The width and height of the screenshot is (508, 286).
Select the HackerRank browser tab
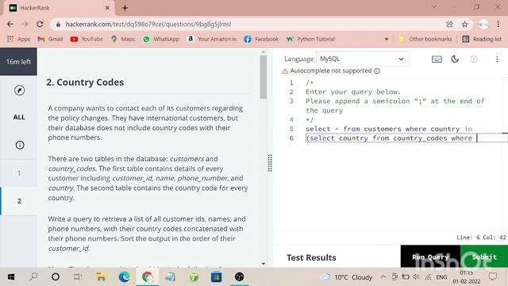pyautogui.click(x=58, y=8)
